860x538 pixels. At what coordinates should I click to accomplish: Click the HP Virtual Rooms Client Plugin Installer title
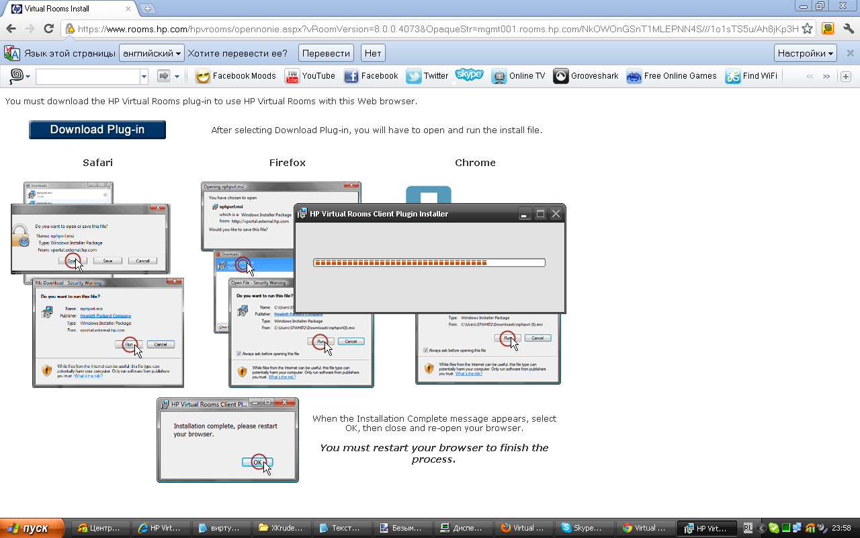(379, 214)
